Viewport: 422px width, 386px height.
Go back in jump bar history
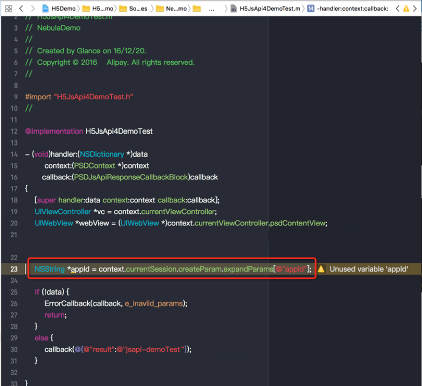pos(21,8)
